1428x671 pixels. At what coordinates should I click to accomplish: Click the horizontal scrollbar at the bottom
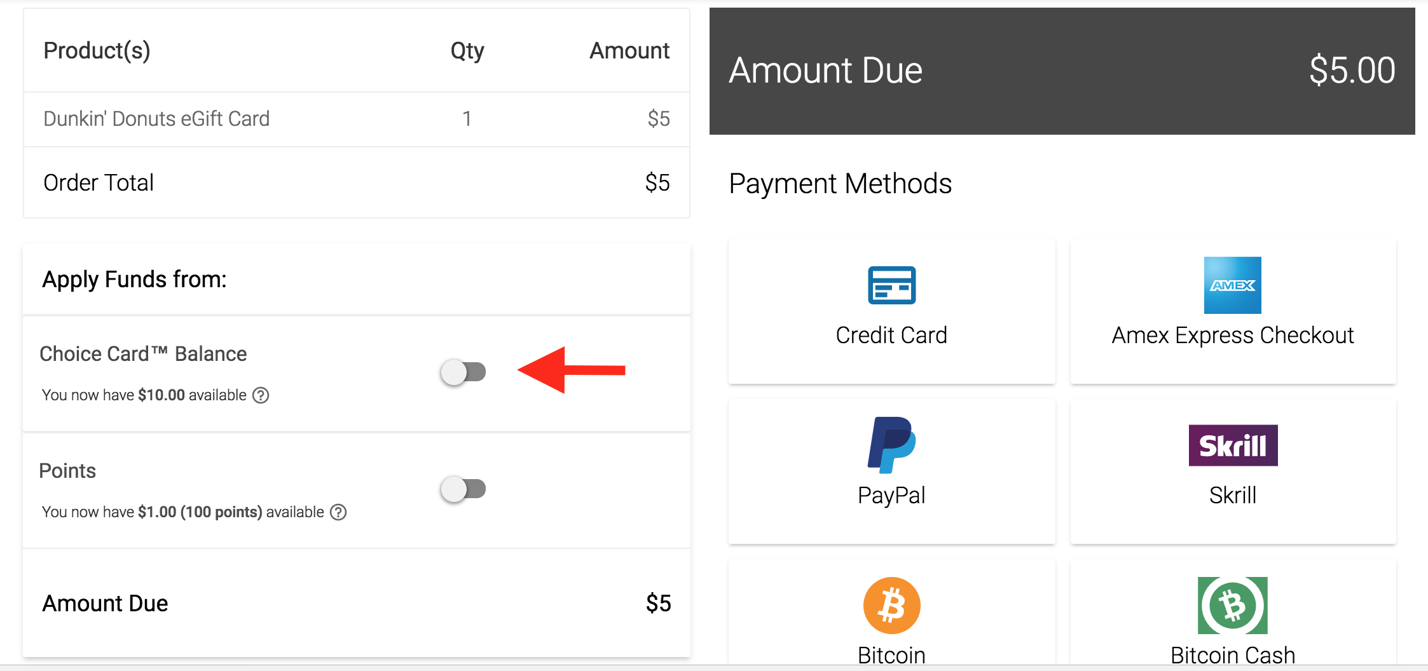click(714, 667)
